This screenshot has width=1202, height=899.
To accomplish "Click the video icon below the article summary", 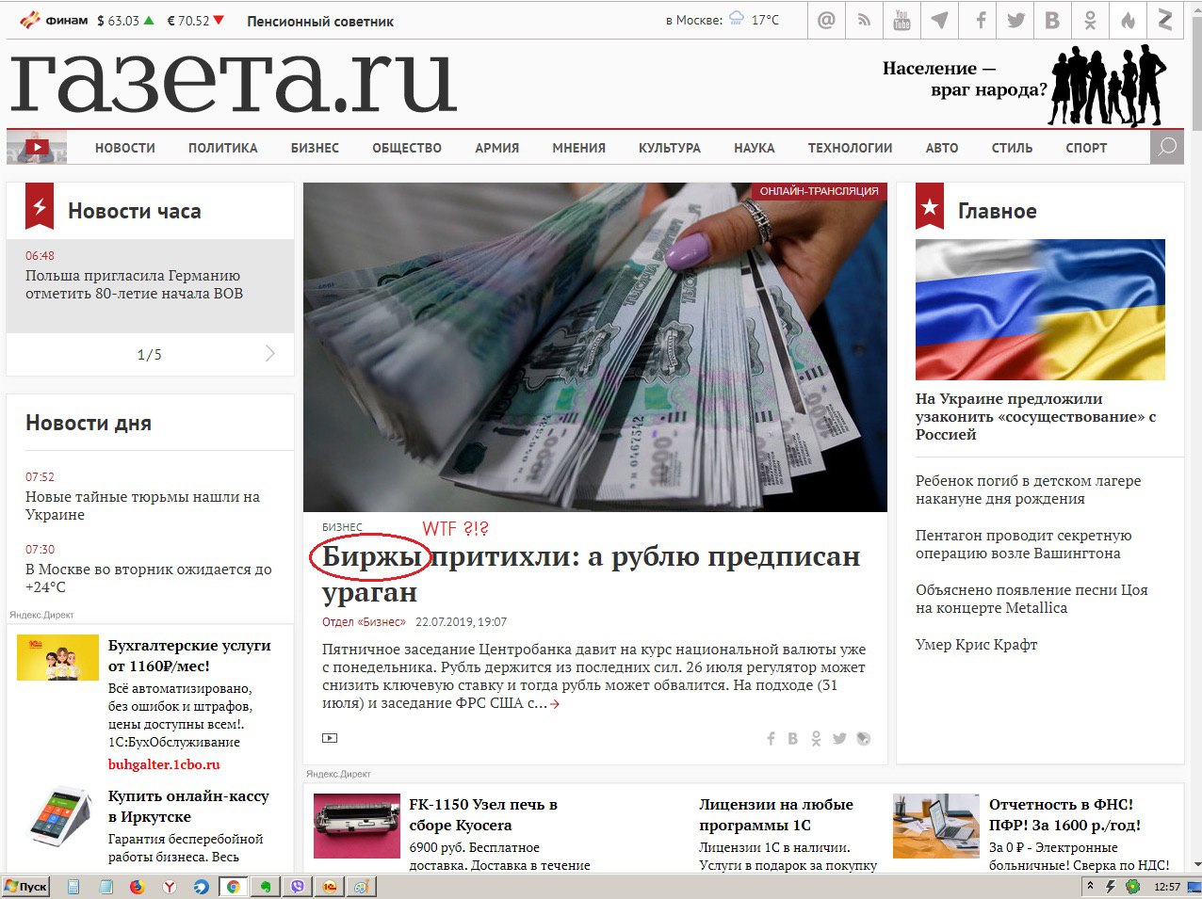I will tap(330, 739).
